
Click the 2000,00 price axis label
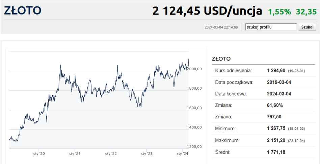click(195, 69)
